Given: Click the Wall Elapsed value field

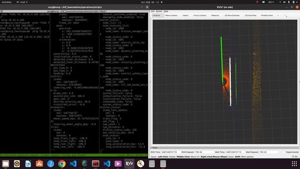Looking at the screenshot, I should pos(269,152).
